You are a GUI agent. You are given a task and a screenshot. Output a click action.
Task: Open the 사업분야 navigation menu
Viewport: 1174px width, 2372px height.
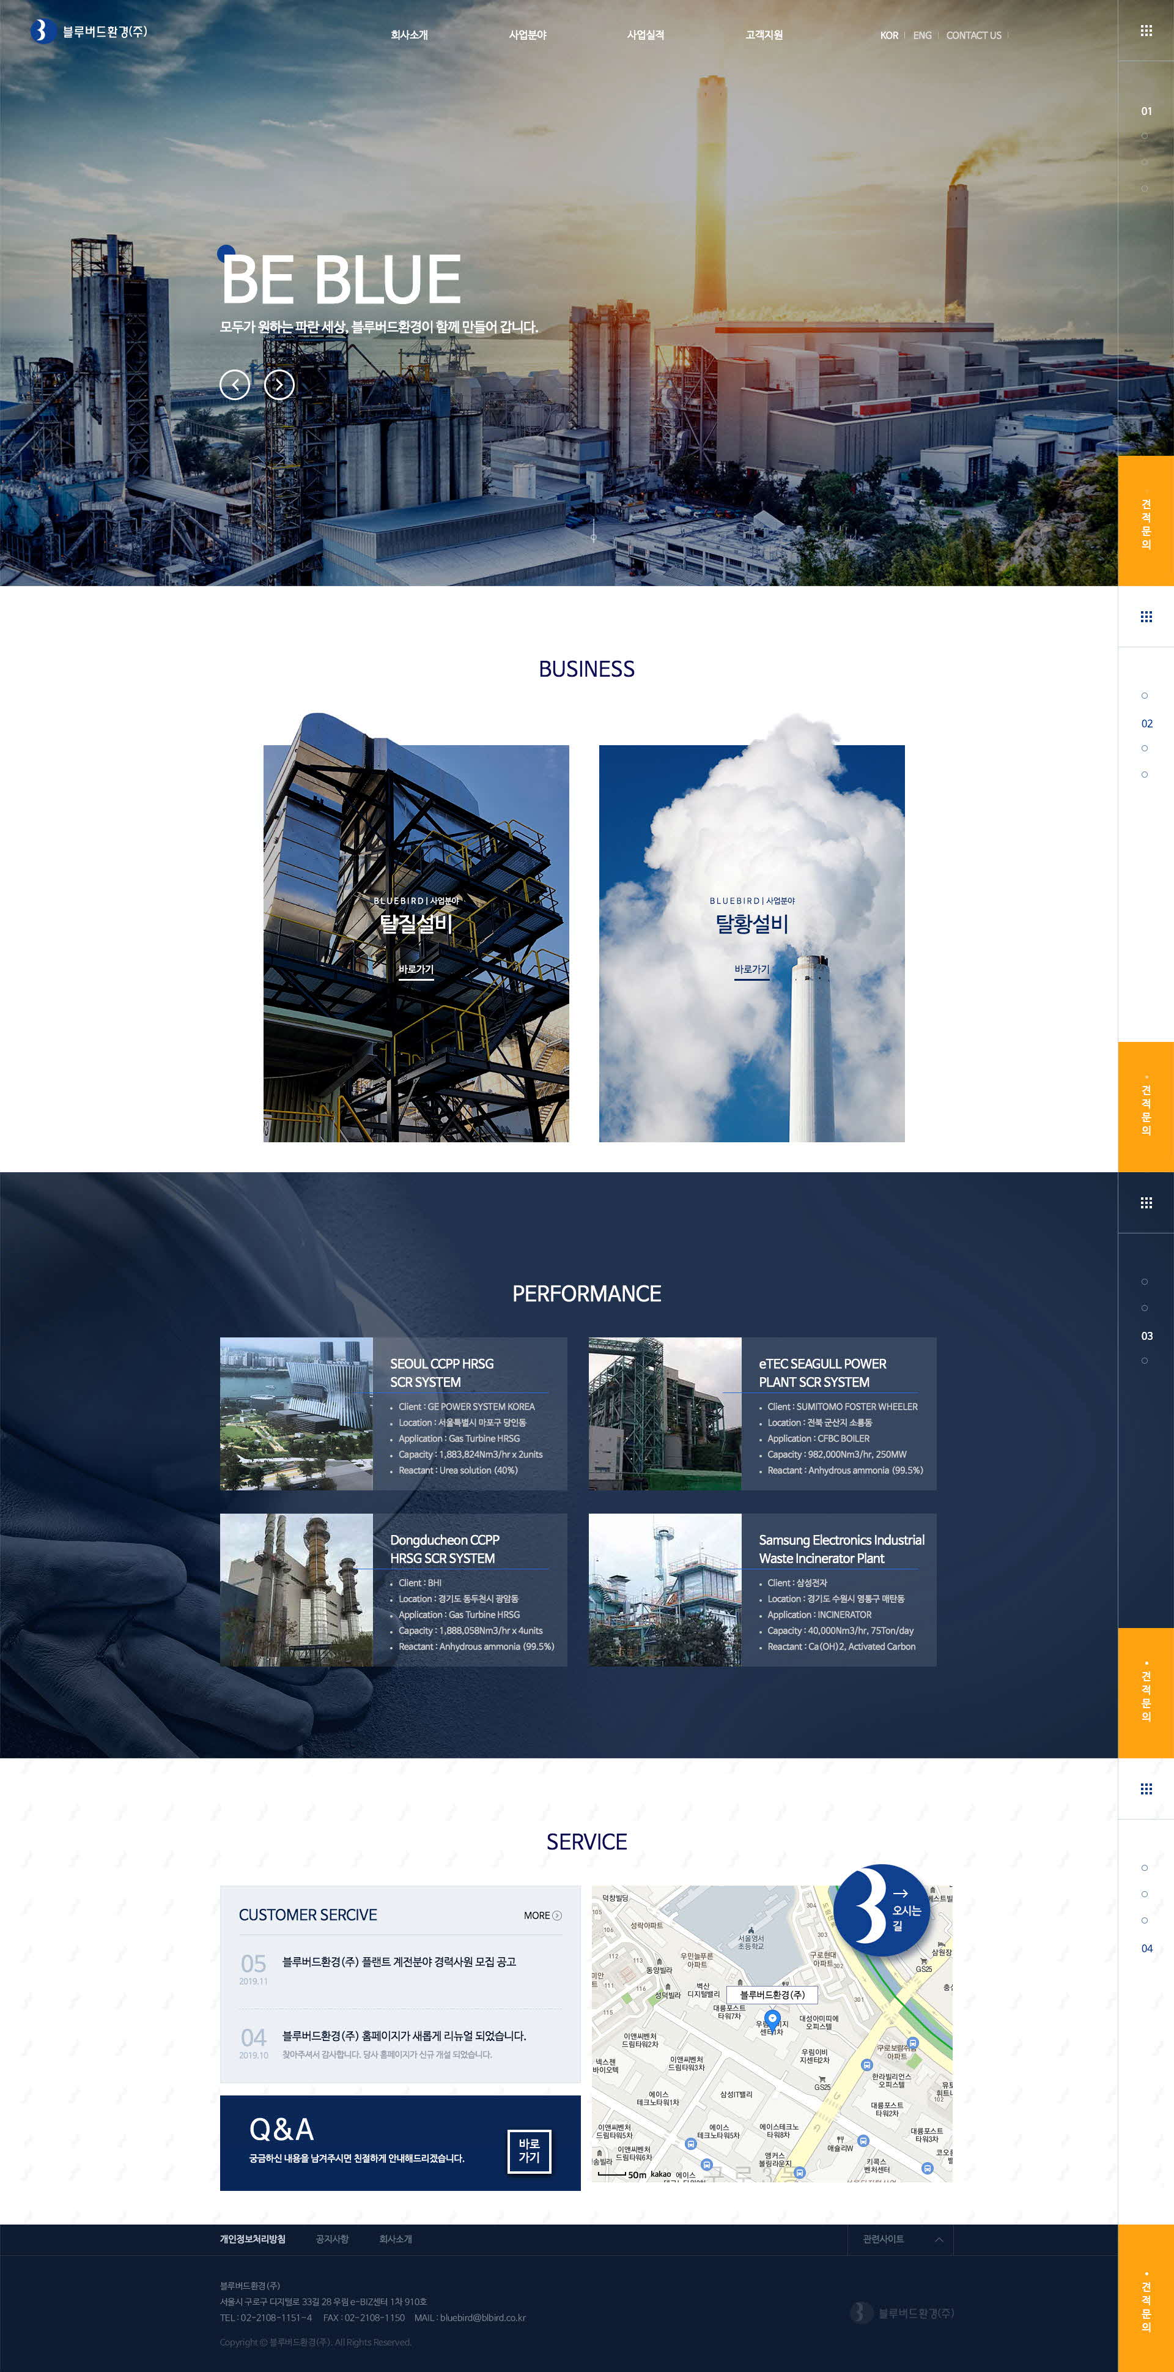tap(527, 35)
